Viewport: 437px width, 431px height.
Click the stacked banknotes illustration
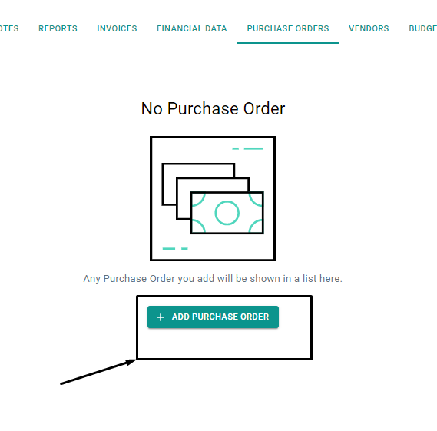pyautogui.click(x=213, y=198)
